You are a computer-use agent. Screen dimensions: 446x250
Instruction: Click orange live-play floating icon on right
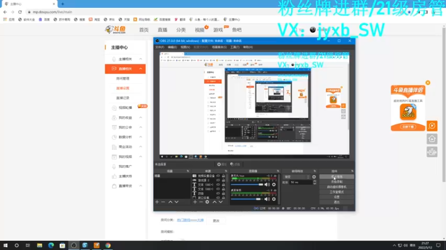coord(432,126)
